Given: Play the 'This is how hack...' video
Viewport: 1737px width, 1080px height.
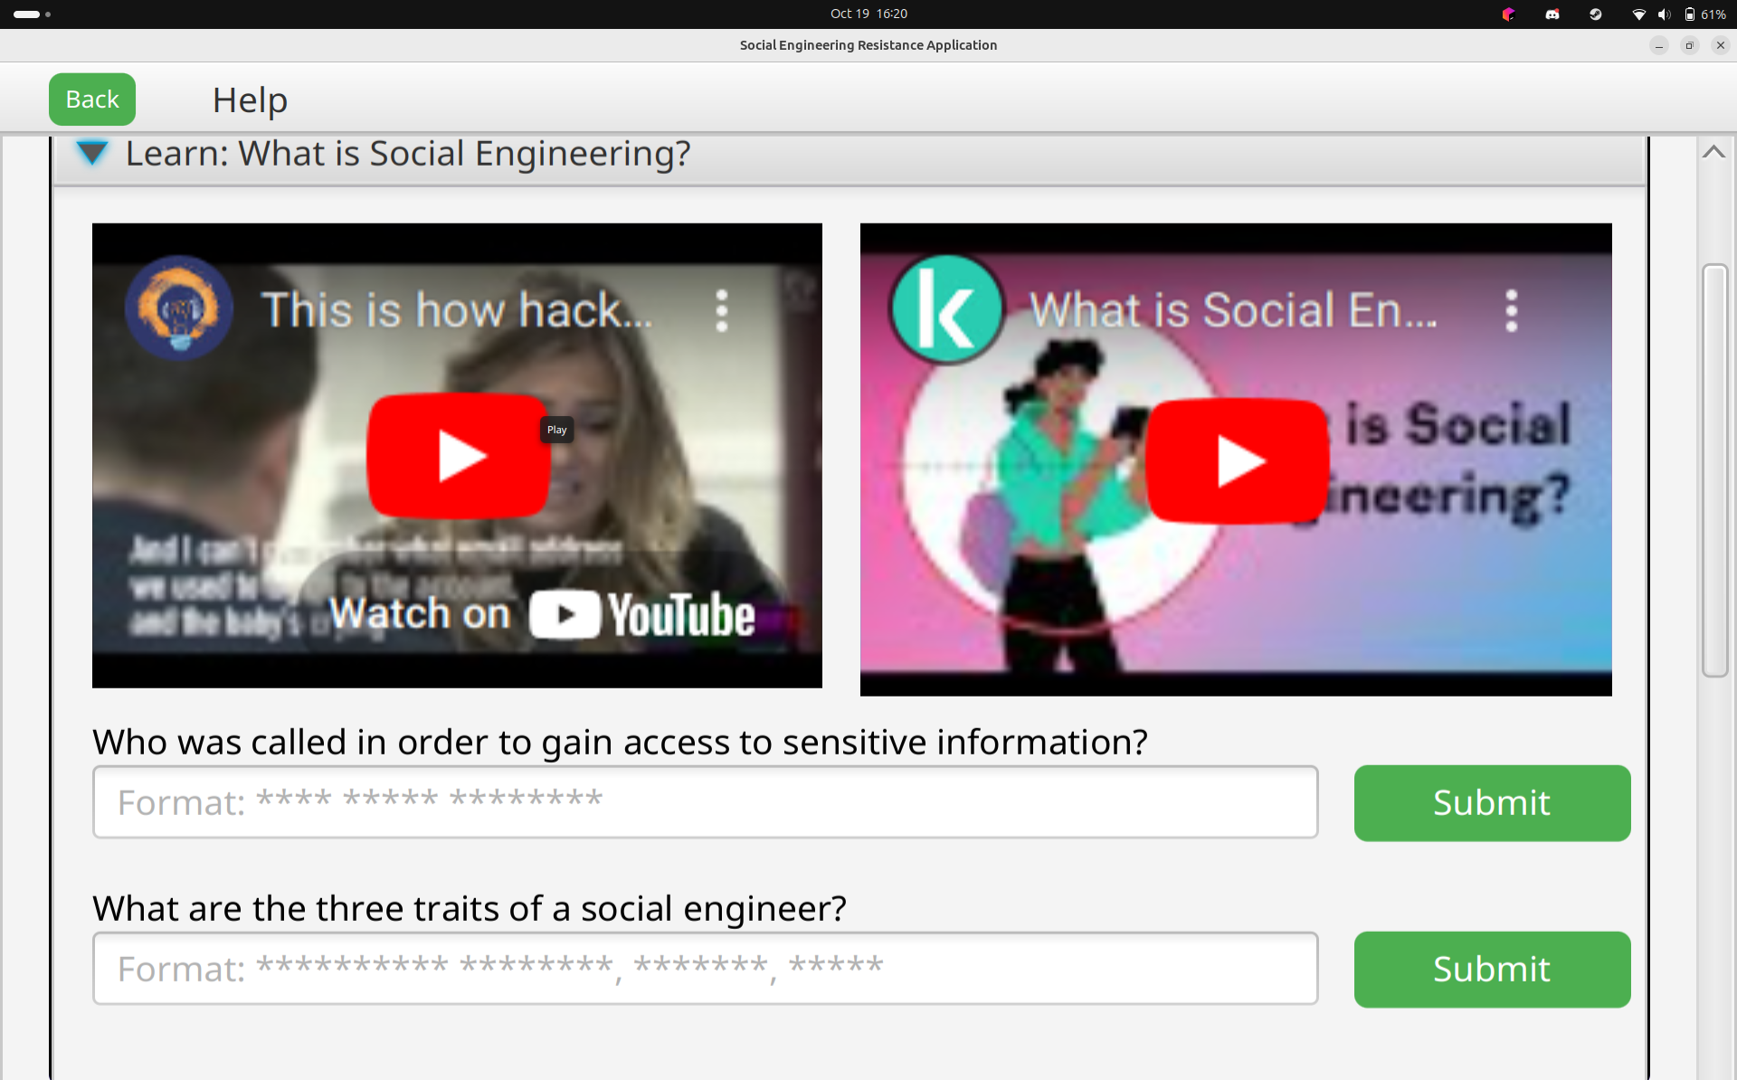Looking at the screenshot, I should [x=459, y=455].
